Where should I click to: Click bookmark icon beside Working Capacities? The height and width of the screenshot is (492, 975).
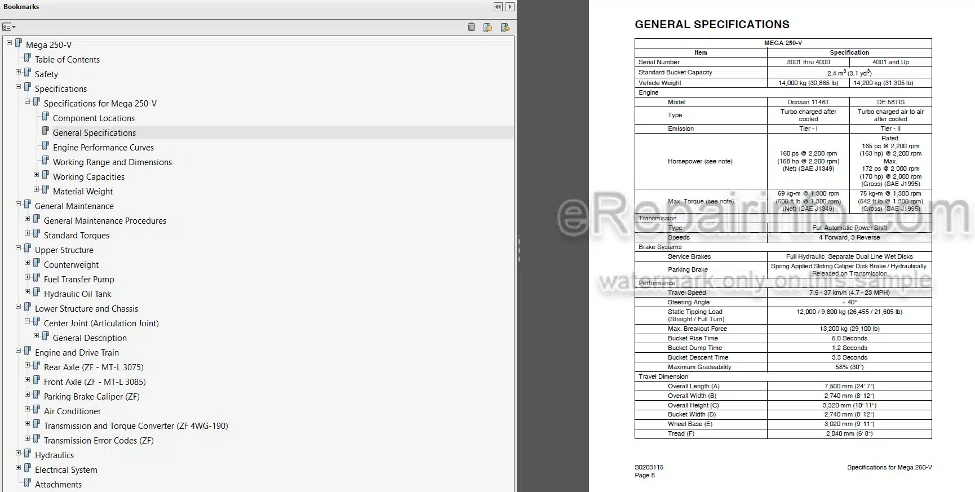46,175
